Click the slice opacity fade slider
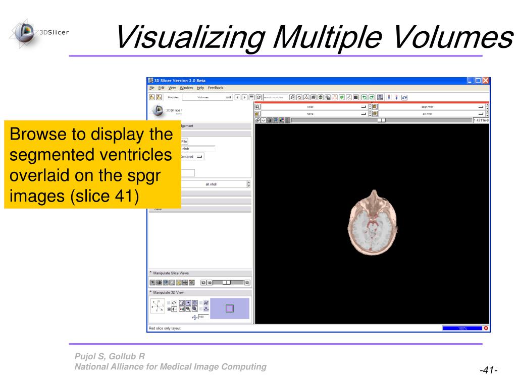This screenshot has height=387, width=517. point(229,283)
